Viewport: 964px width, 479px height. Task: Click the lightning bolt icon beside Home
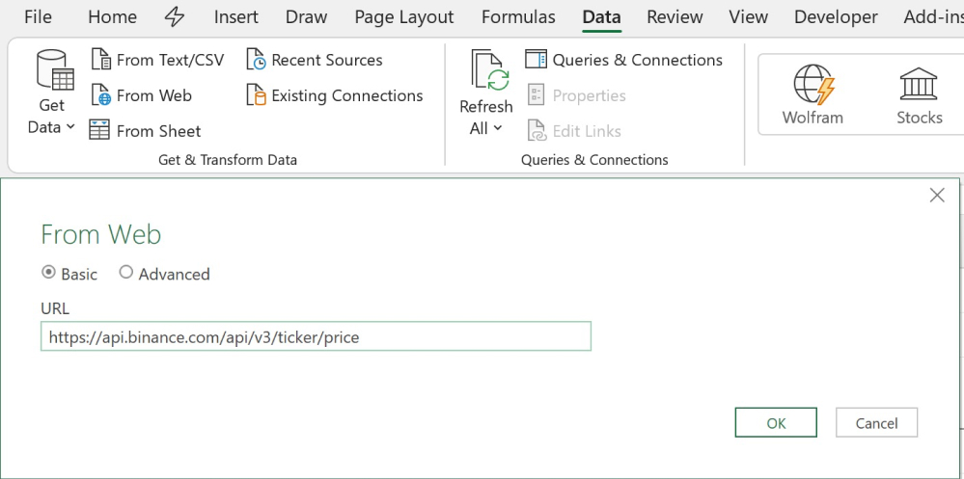[x=175, y=17]
